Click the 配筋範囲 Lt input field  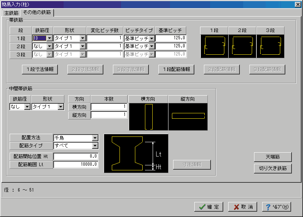click(76, 165)
